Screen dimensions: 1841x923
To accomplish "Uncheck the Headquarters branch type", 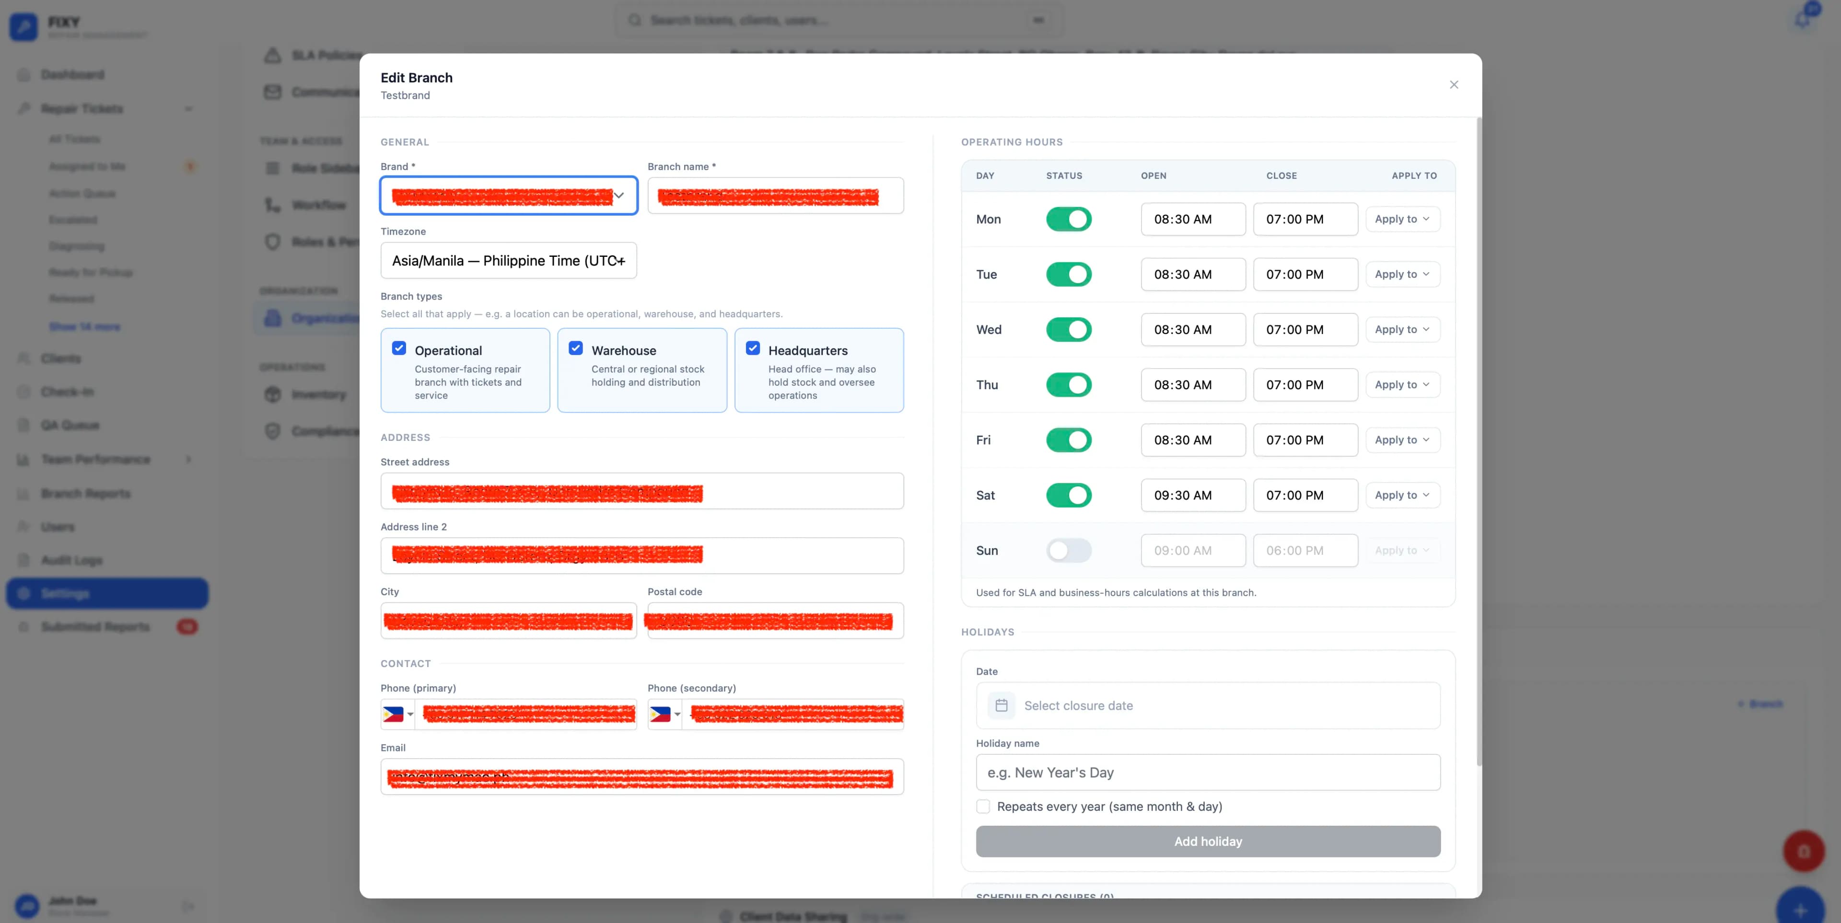I will 753,348.
